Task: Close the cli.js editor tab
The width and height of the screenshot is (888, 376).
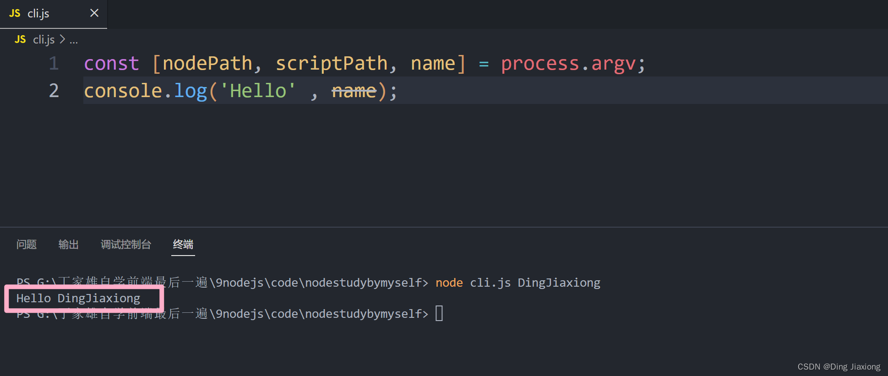Action: (94, 13)
